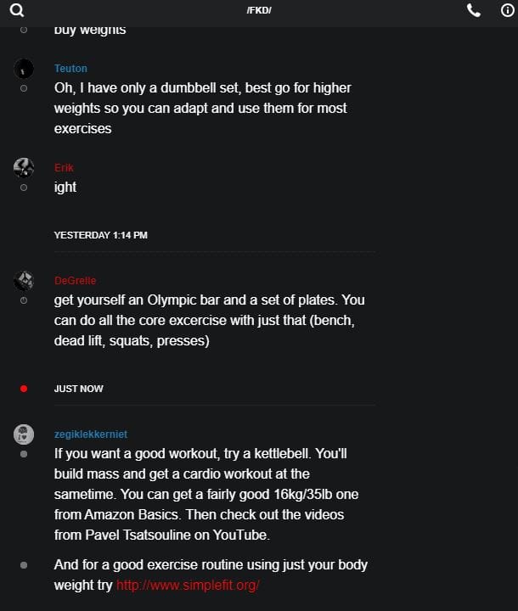This screenshot has width=518, height=611.
Task: Click DeGrelle's profile avatar
Action: (x=24, y=280)
